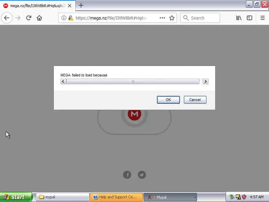Screen dimensions: 269x202
Task: Open the hamburger application menu
Action: point(263,18)
